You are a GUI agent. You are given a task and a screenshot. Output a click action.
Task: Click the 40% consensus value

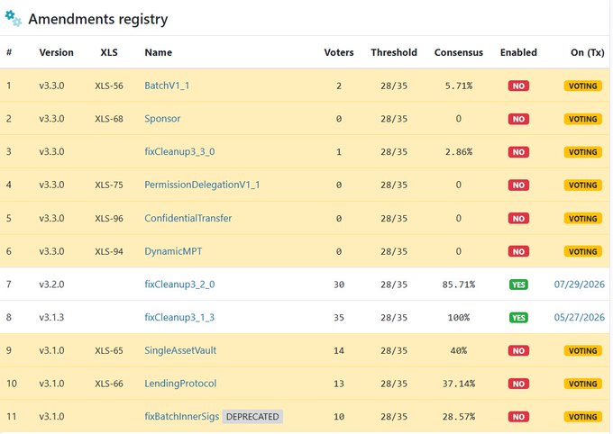(x=459, y=350)
